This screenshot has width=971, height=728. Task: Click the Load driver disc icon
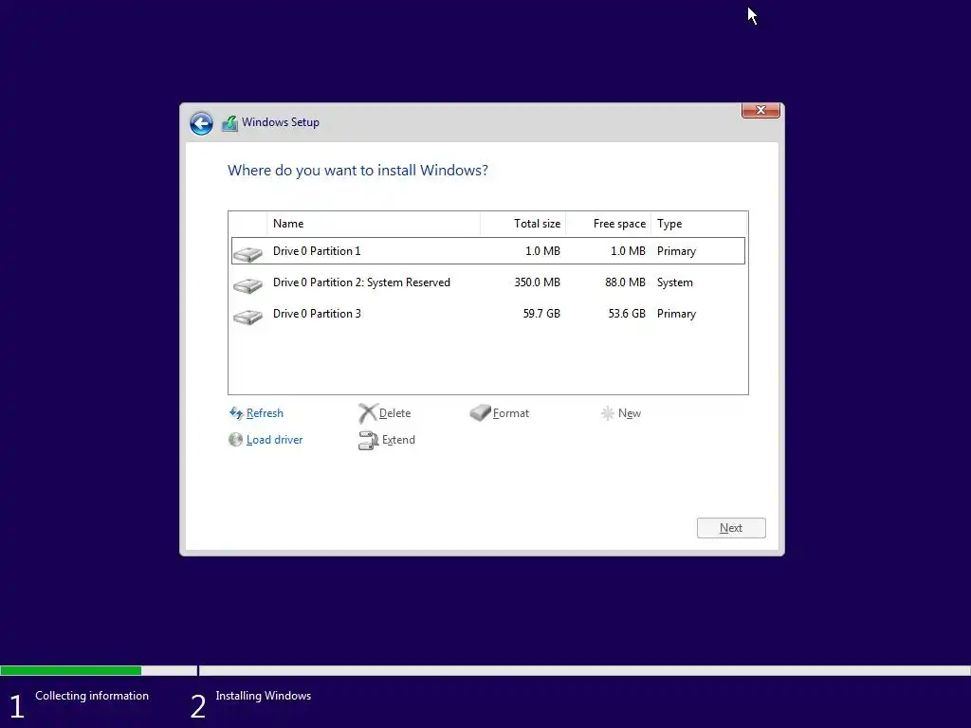coord(235,440)
